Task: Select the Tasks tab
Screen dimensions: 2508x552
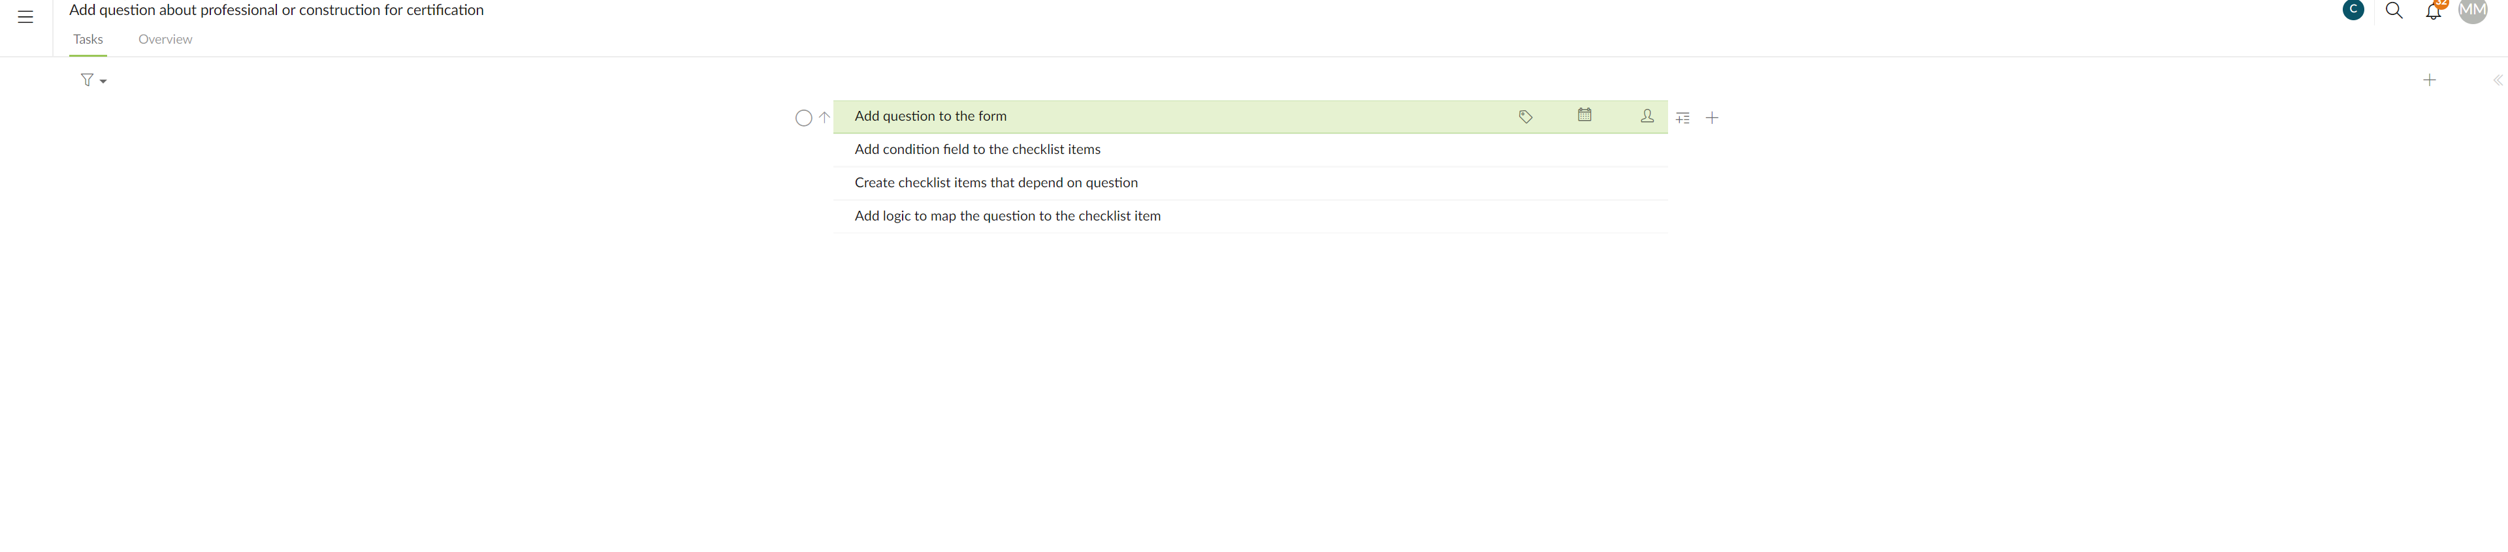Action: coord(88,39)
